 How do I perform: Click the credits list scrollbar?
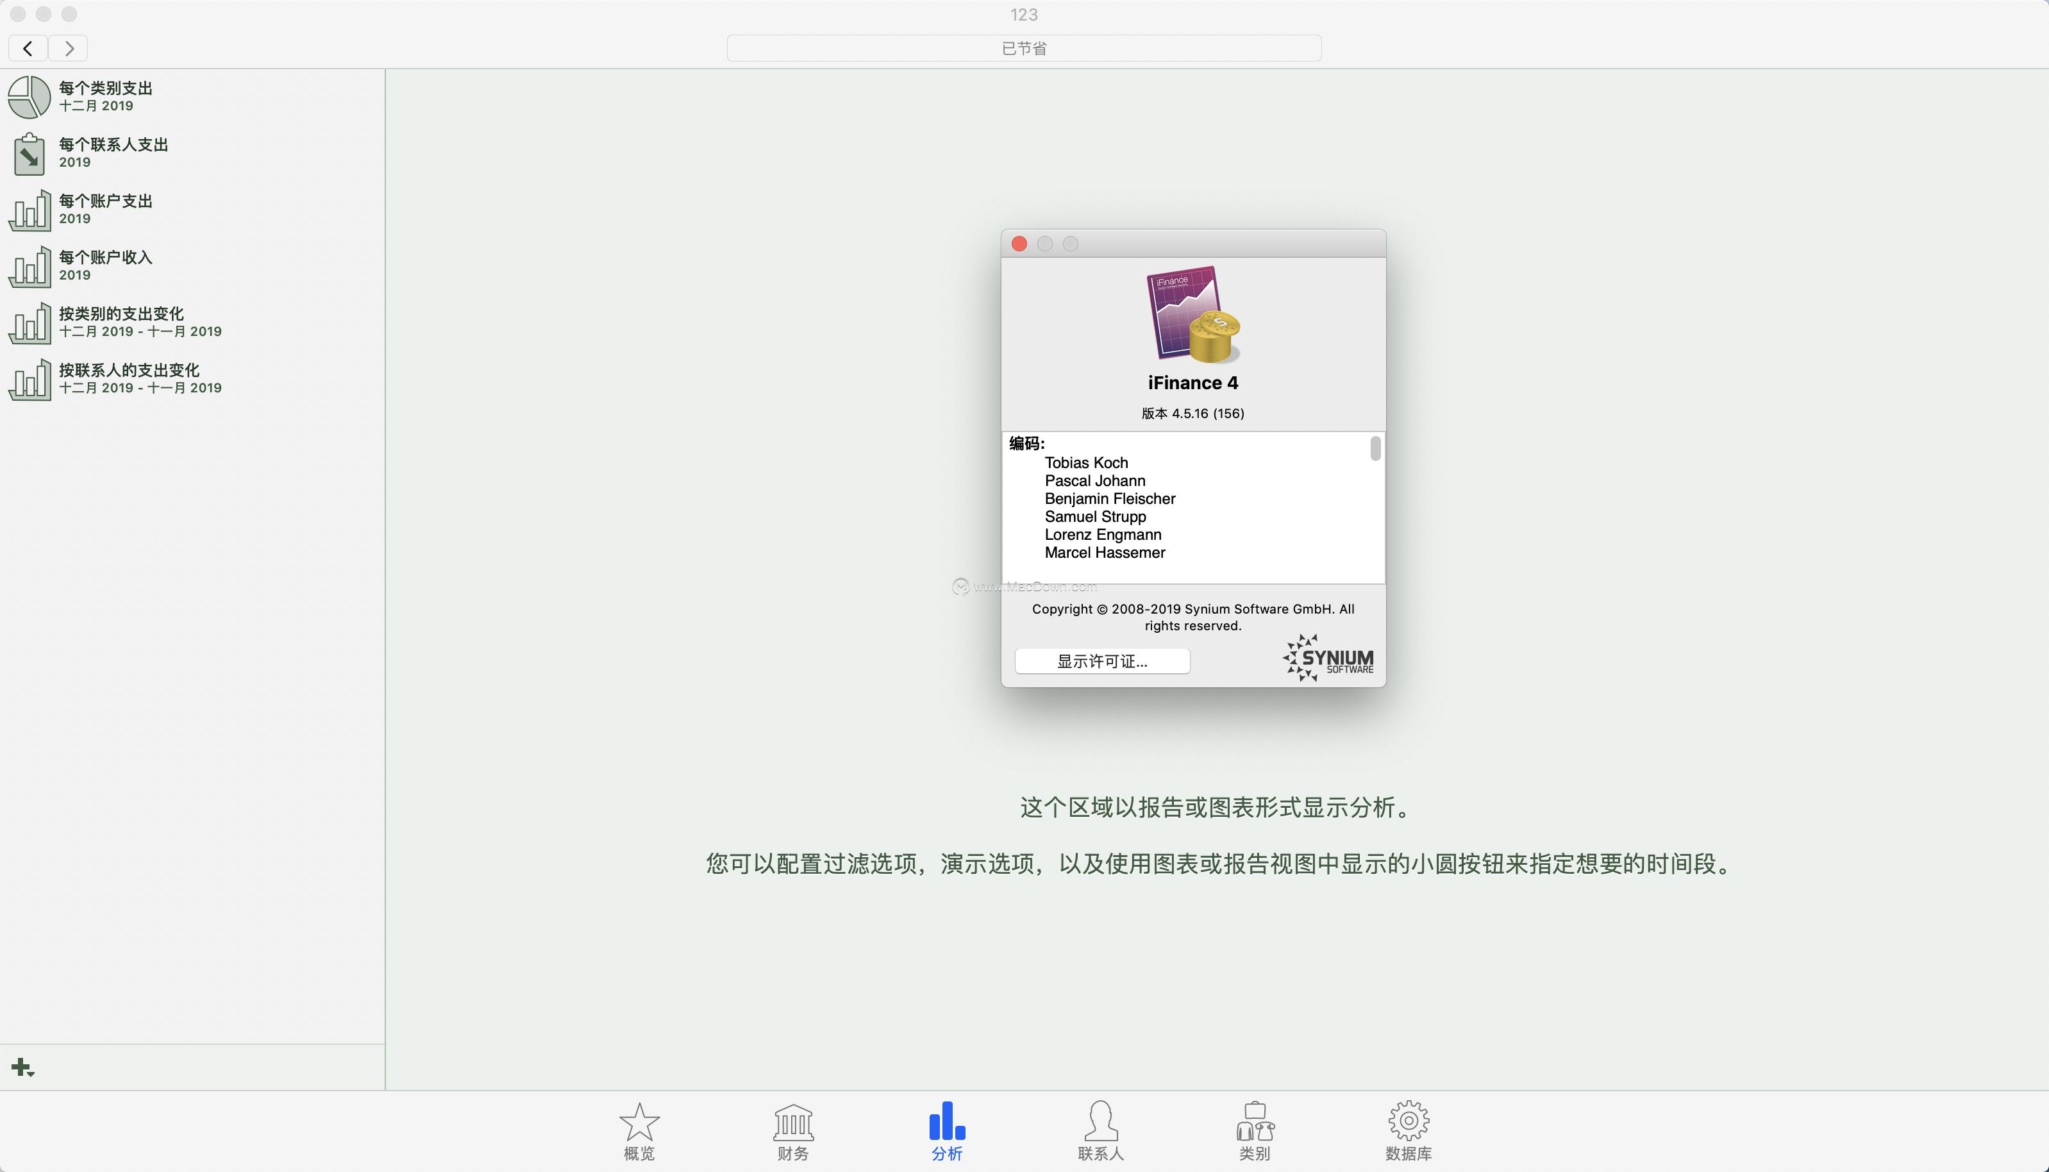(x=1375, y=448)
